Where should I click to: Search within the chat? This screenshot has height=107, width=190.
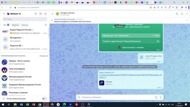click(x=182, y=14)
